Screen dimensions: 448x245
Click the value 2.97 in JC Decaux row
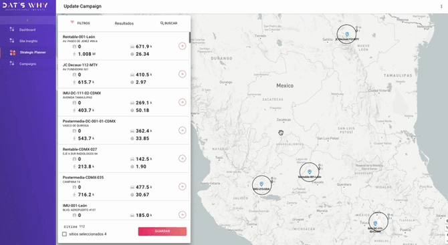tap(141, 82)
